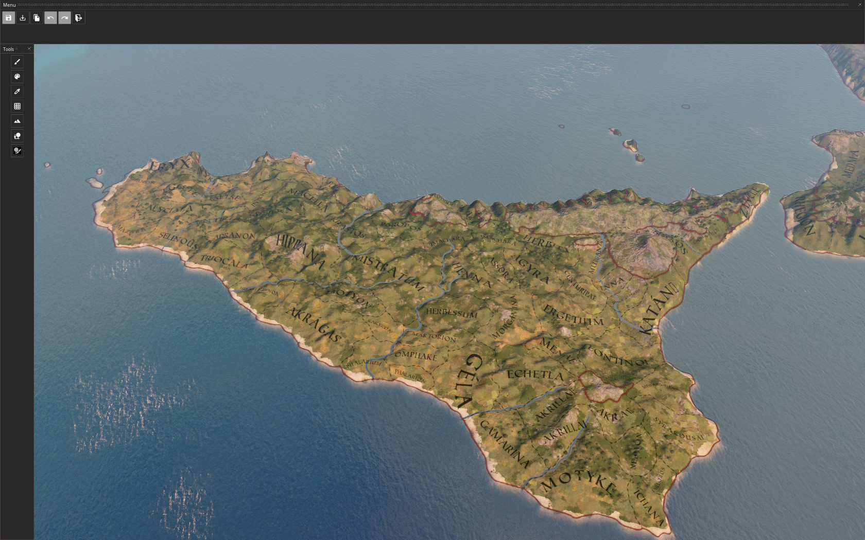Select the grid tool

[17, 106]
